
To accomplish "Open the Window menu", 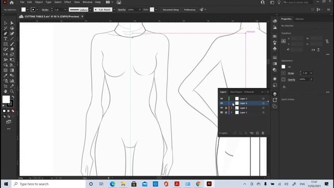I will (x=87, y=2).
